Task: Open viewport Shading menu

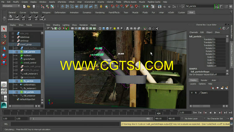Action: click(56, 25)
